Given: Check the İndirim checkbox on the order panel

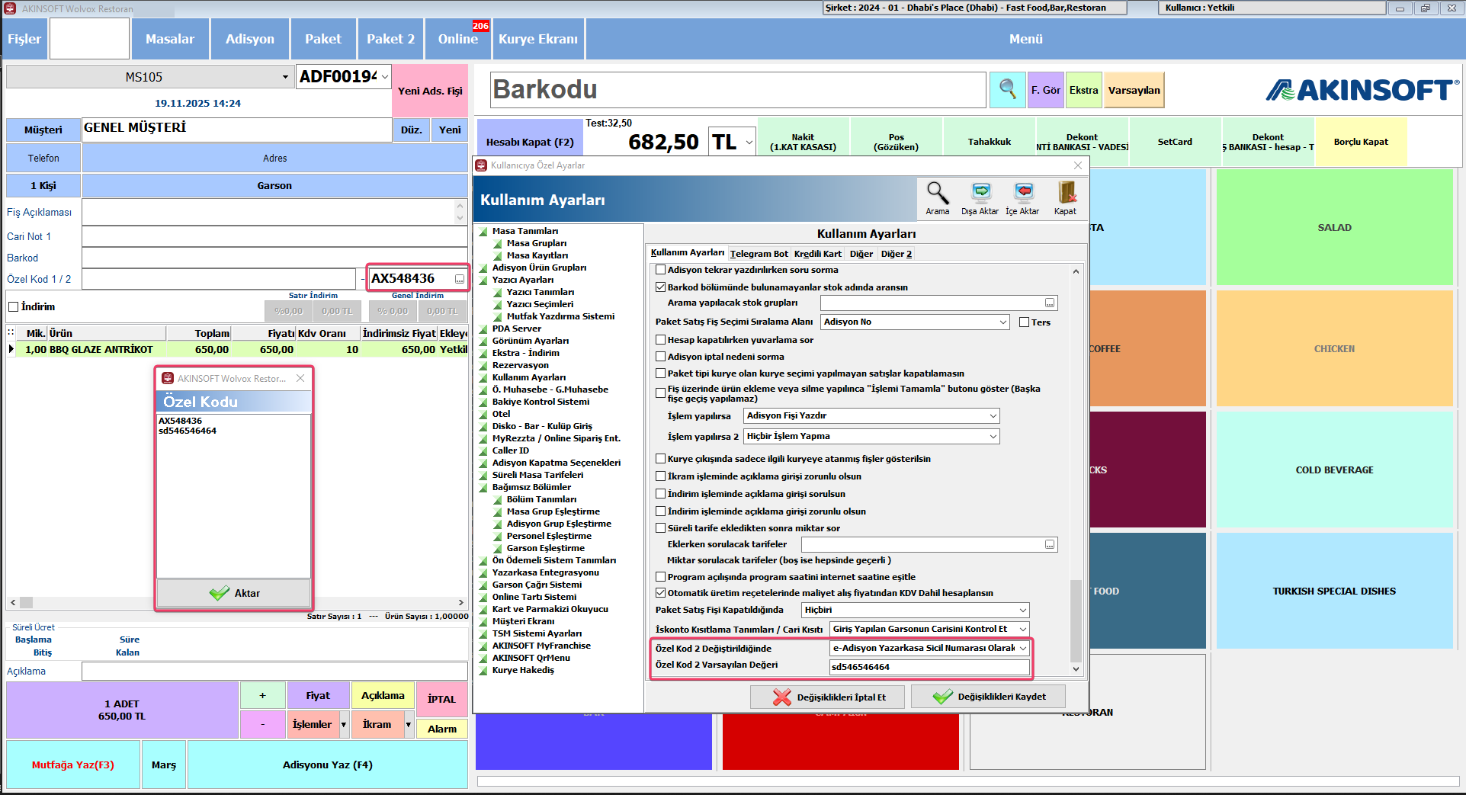Looking at the screenshot, I should 14,307.
